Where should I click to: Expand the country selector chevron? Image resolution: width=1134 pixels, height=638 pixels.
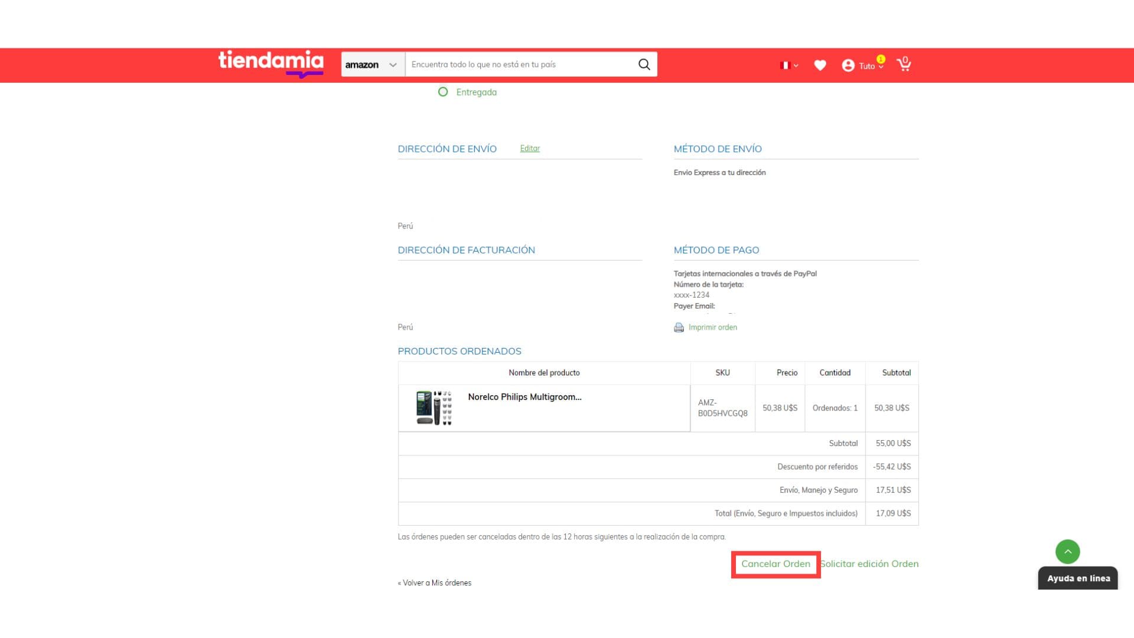(x=796, y=66)
